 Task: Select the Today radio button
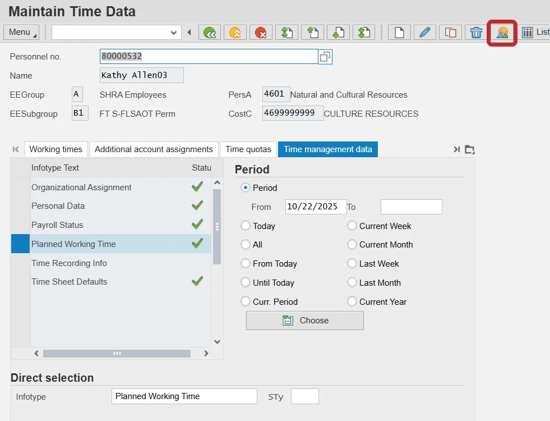tap(246, 226)
